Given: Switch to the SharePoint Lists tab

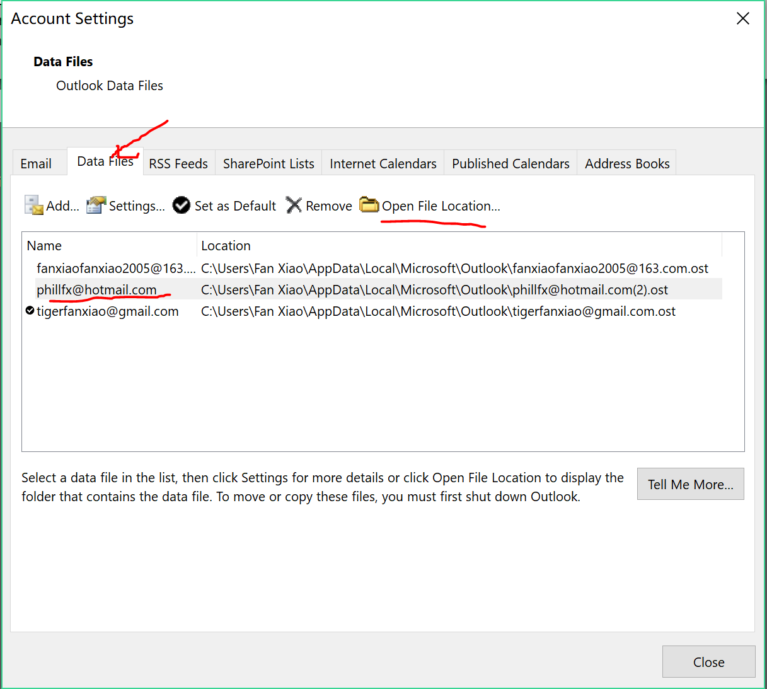Looking at the screenshot, I should point(268,163).
